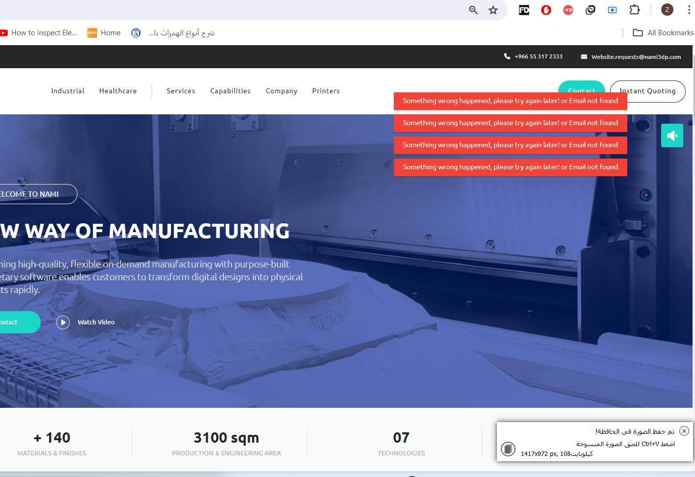The width and height of the screenshot is (695, 477).
Task: Click the 3100 sqm production area stat
Action: [227, 443]
